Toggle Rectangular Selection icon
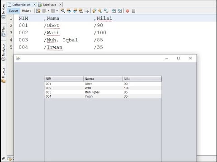Image resolution: width=217 pixels, height=162 pixels. (x=87, y=11)
